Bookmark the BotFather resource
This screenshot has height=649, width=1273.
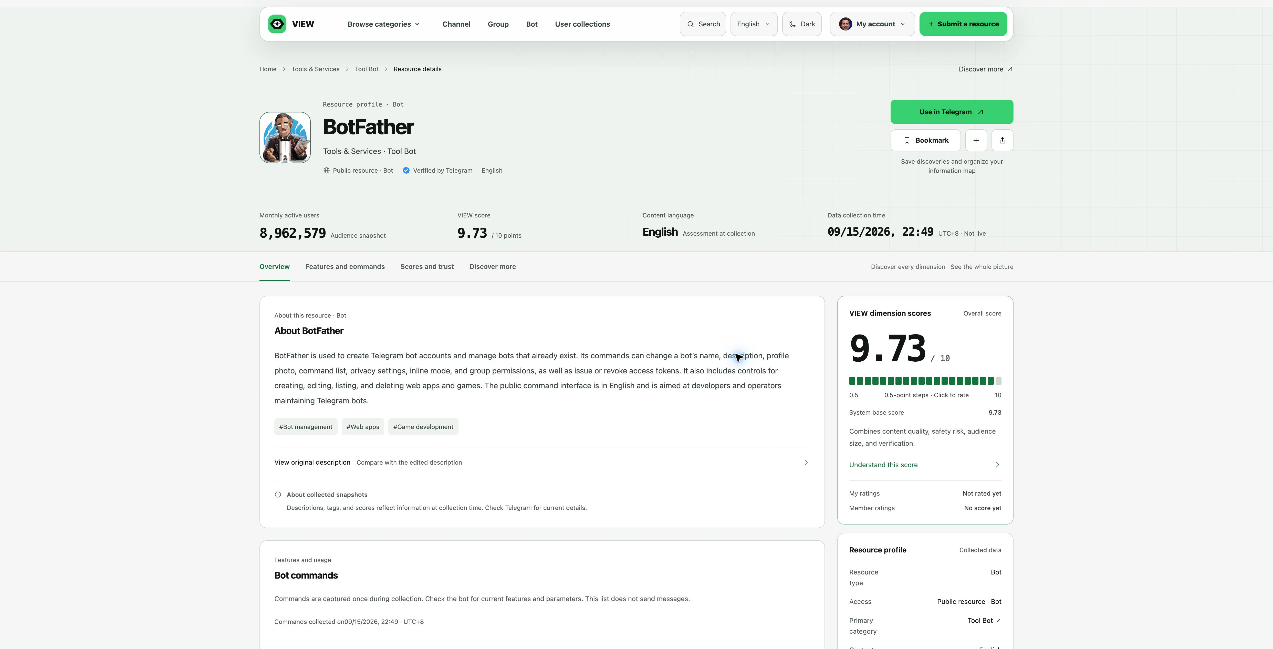926,140
